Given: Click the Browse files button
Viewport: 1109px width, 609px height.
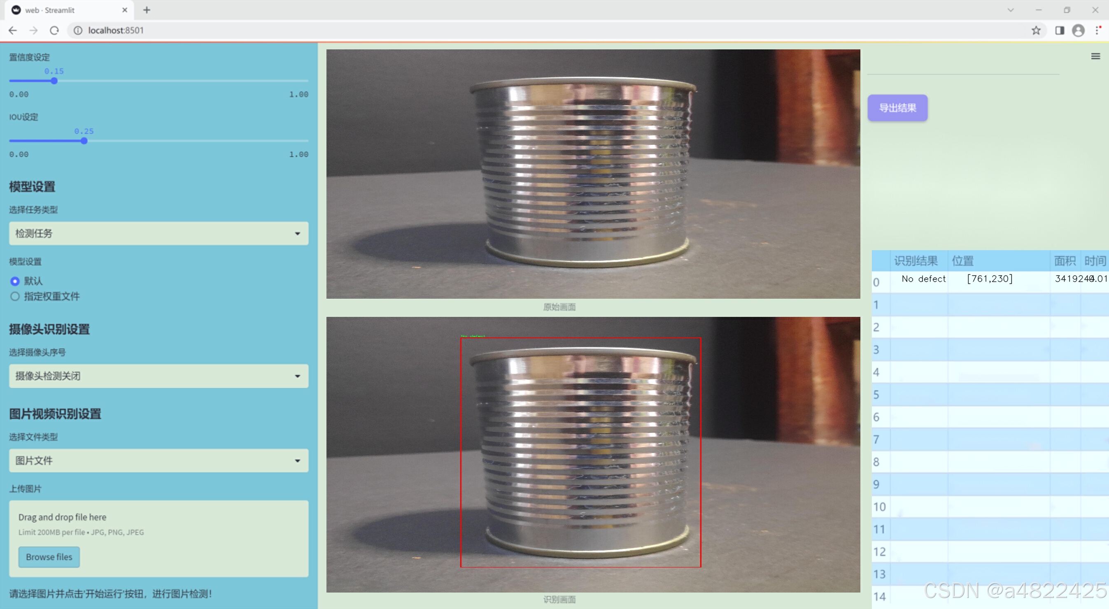Looking at the screenshot, I should pos(49,556).
